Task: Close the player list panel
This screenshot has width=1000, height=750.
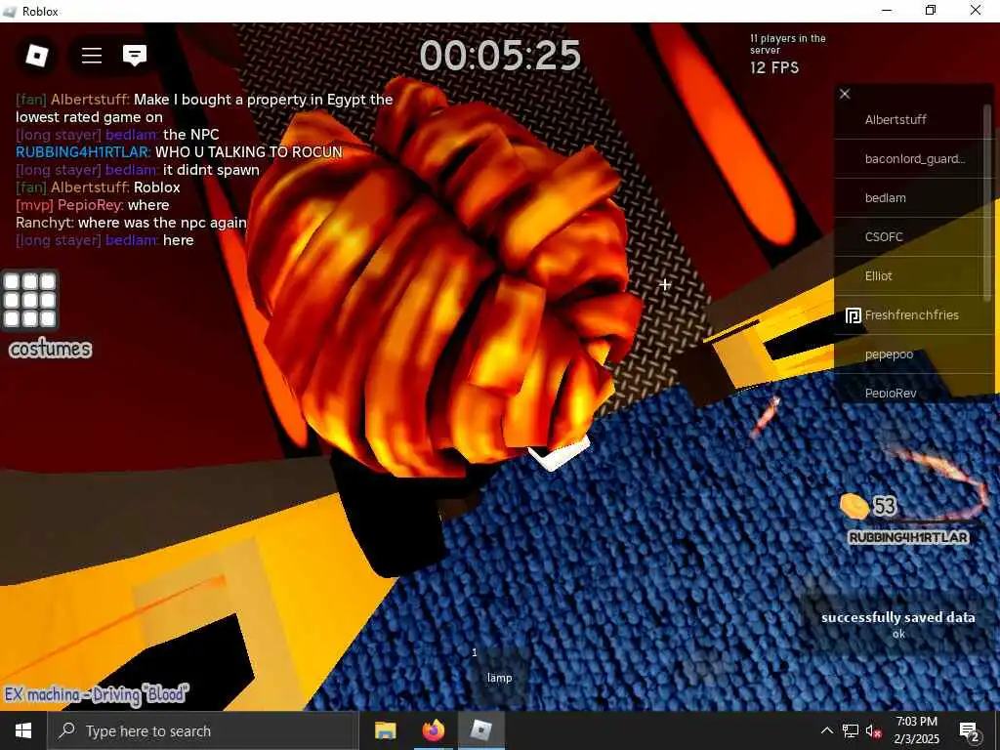Action: (845, 94)
